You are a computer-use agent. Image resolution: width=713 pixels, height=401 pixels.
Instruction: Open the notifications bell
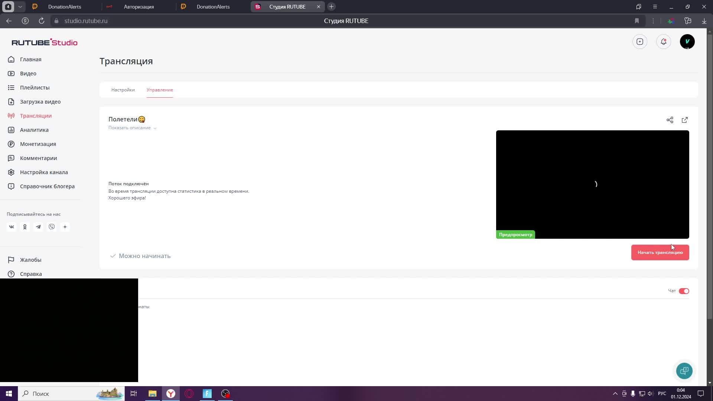tap(663, 42)
